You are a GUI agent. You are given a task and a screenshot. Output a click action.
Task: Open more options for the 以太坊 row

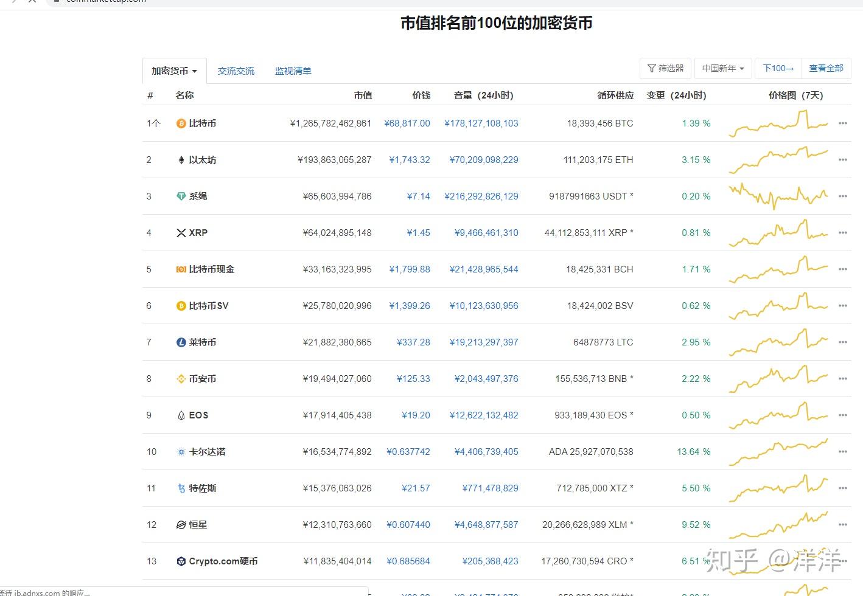843,160
